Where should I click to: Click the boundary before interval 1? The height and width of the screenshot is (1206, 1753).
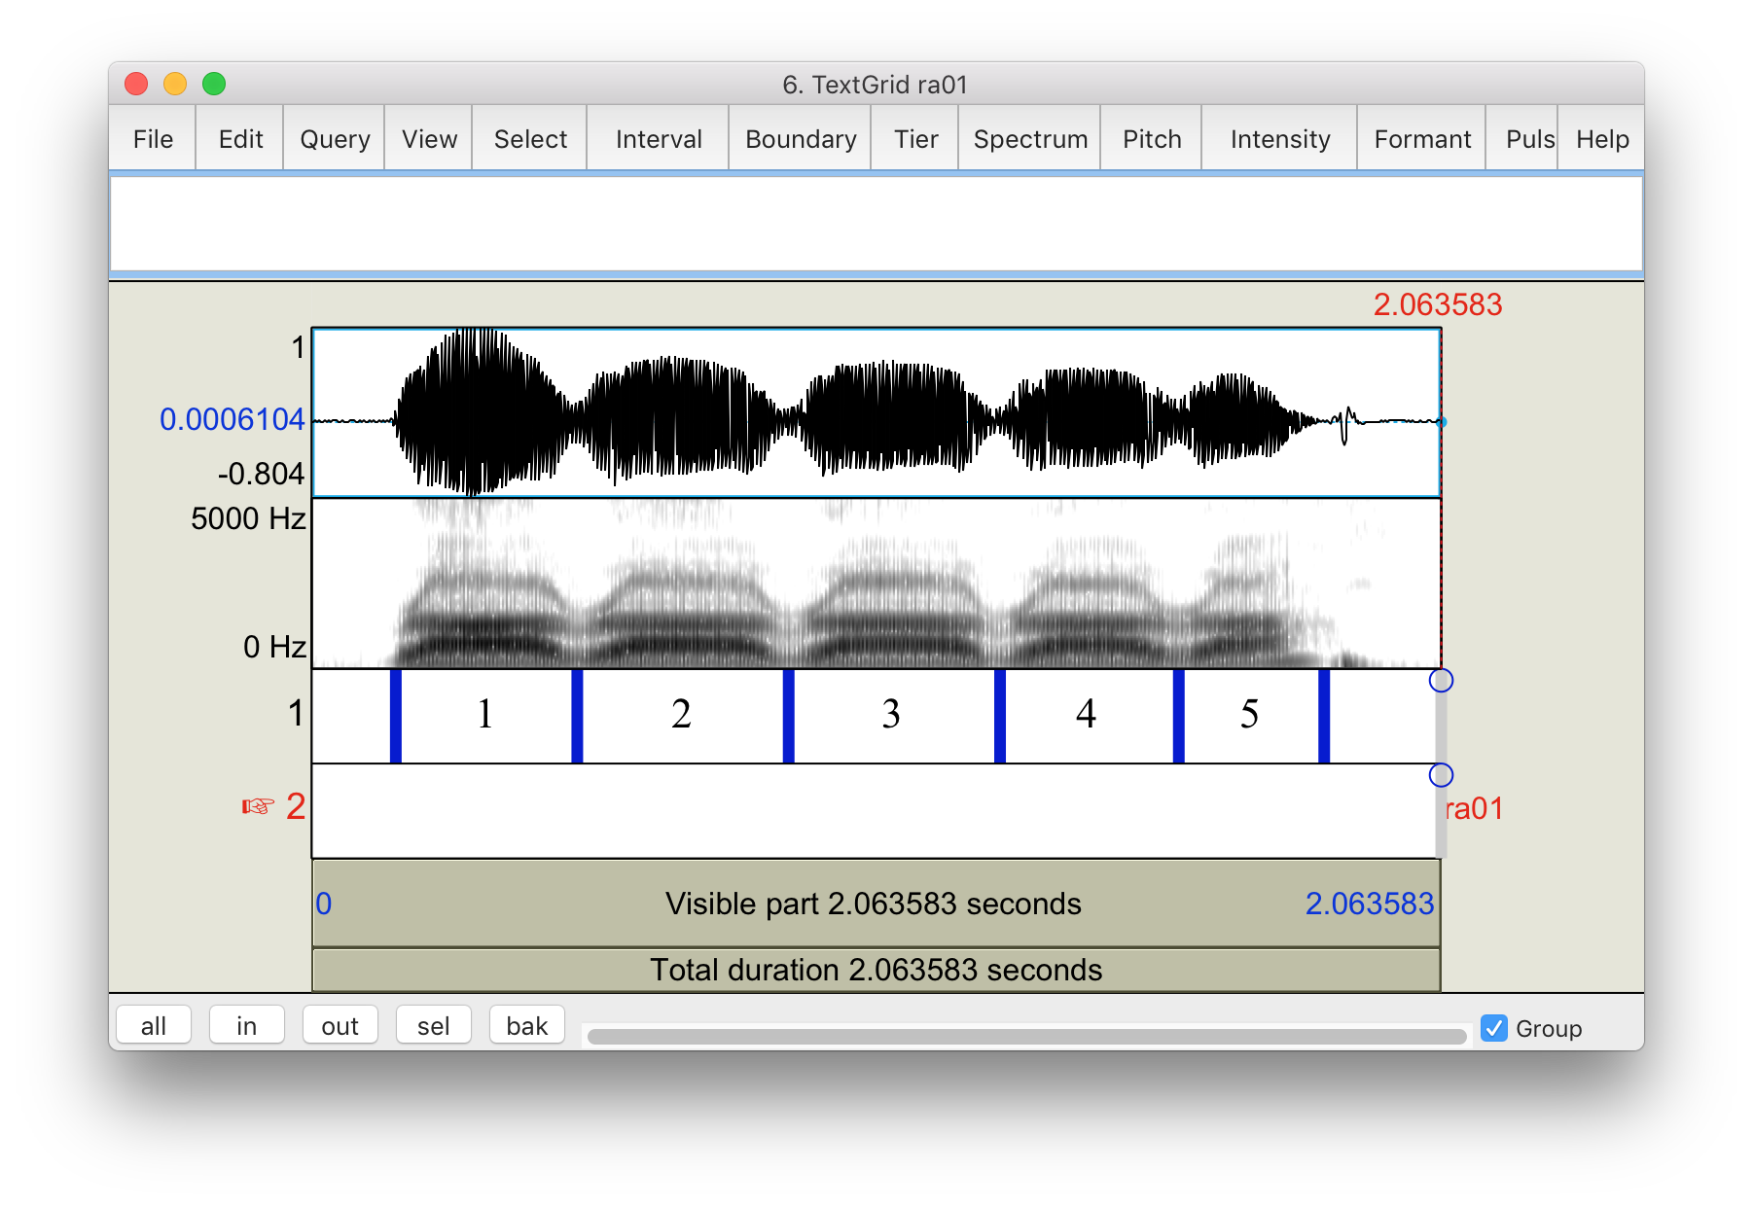pos(396,716)
